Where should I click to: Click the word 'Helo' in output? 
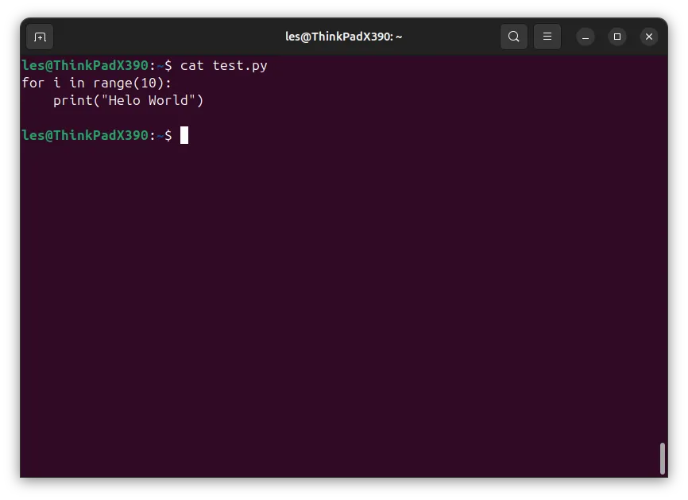pyautogui.click(x=124, y=100)
